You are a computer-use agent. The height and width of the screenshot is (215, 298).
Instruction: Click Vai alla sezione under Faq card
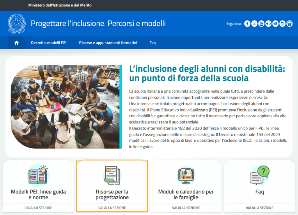(x=260, y=208)
